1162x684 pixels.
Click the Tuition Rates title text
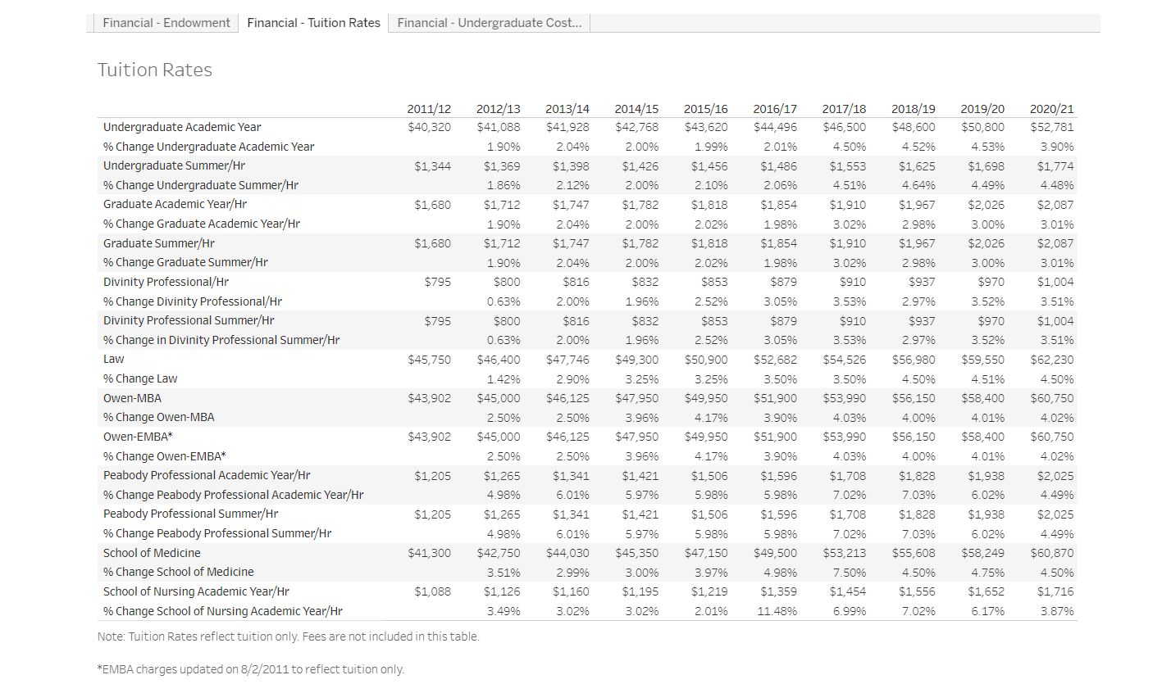(154, 70)
